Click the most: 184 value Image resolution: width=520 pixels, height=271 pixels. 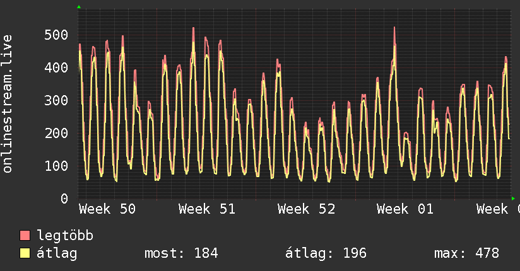pos(181,253)
